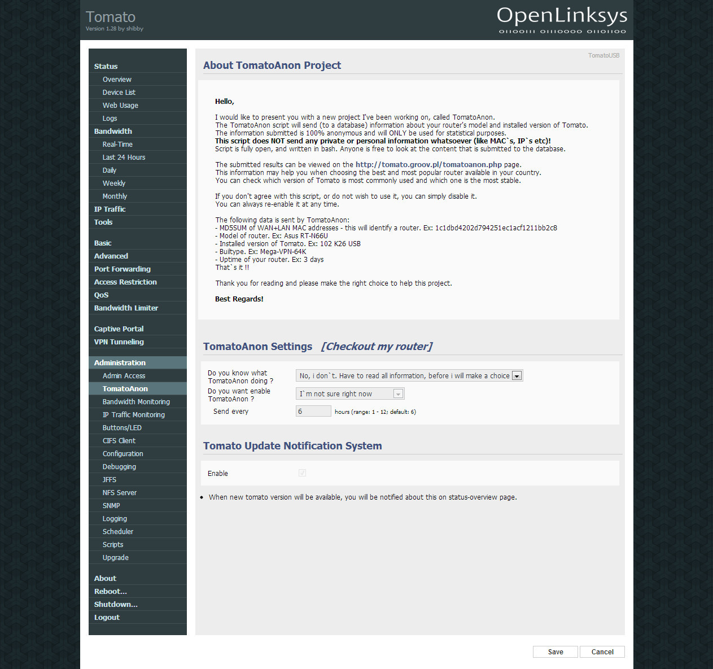
Task: Open SNMP settings
Action: click(137, 506)
